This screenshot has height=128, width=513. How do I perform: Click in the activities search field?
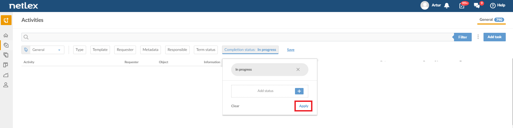click(237, 37)
